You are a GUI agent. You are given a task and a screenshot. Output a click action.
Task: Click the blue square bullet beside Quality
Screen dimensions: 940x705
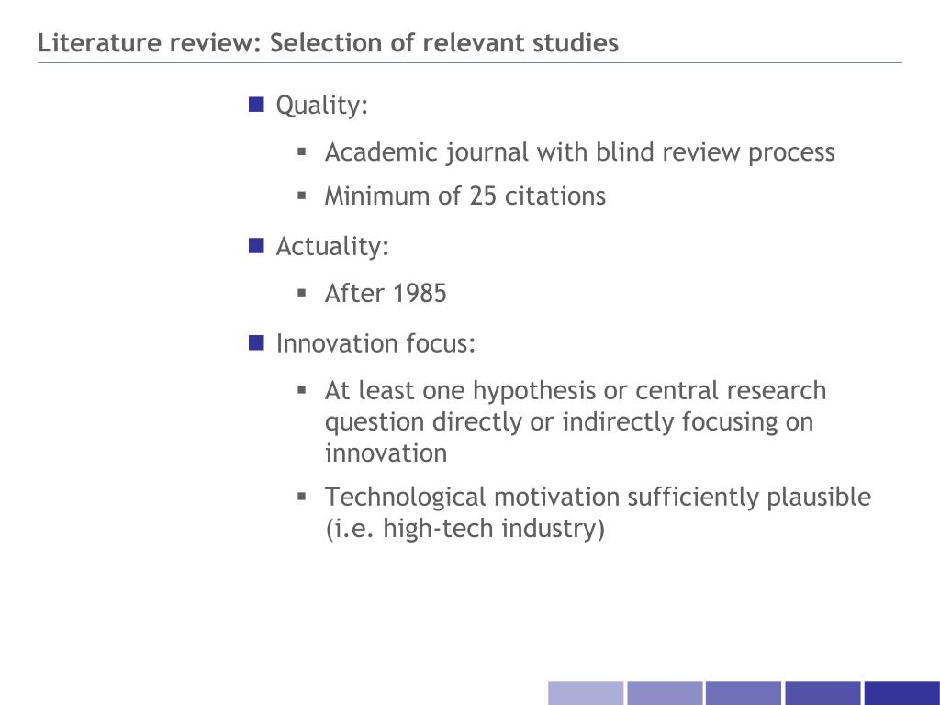[257, 105]
